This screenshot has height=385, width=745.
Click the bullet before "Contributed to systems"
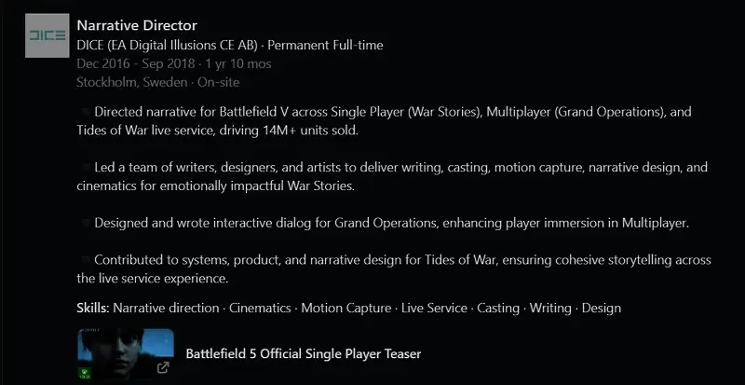[x=85, y=260]
